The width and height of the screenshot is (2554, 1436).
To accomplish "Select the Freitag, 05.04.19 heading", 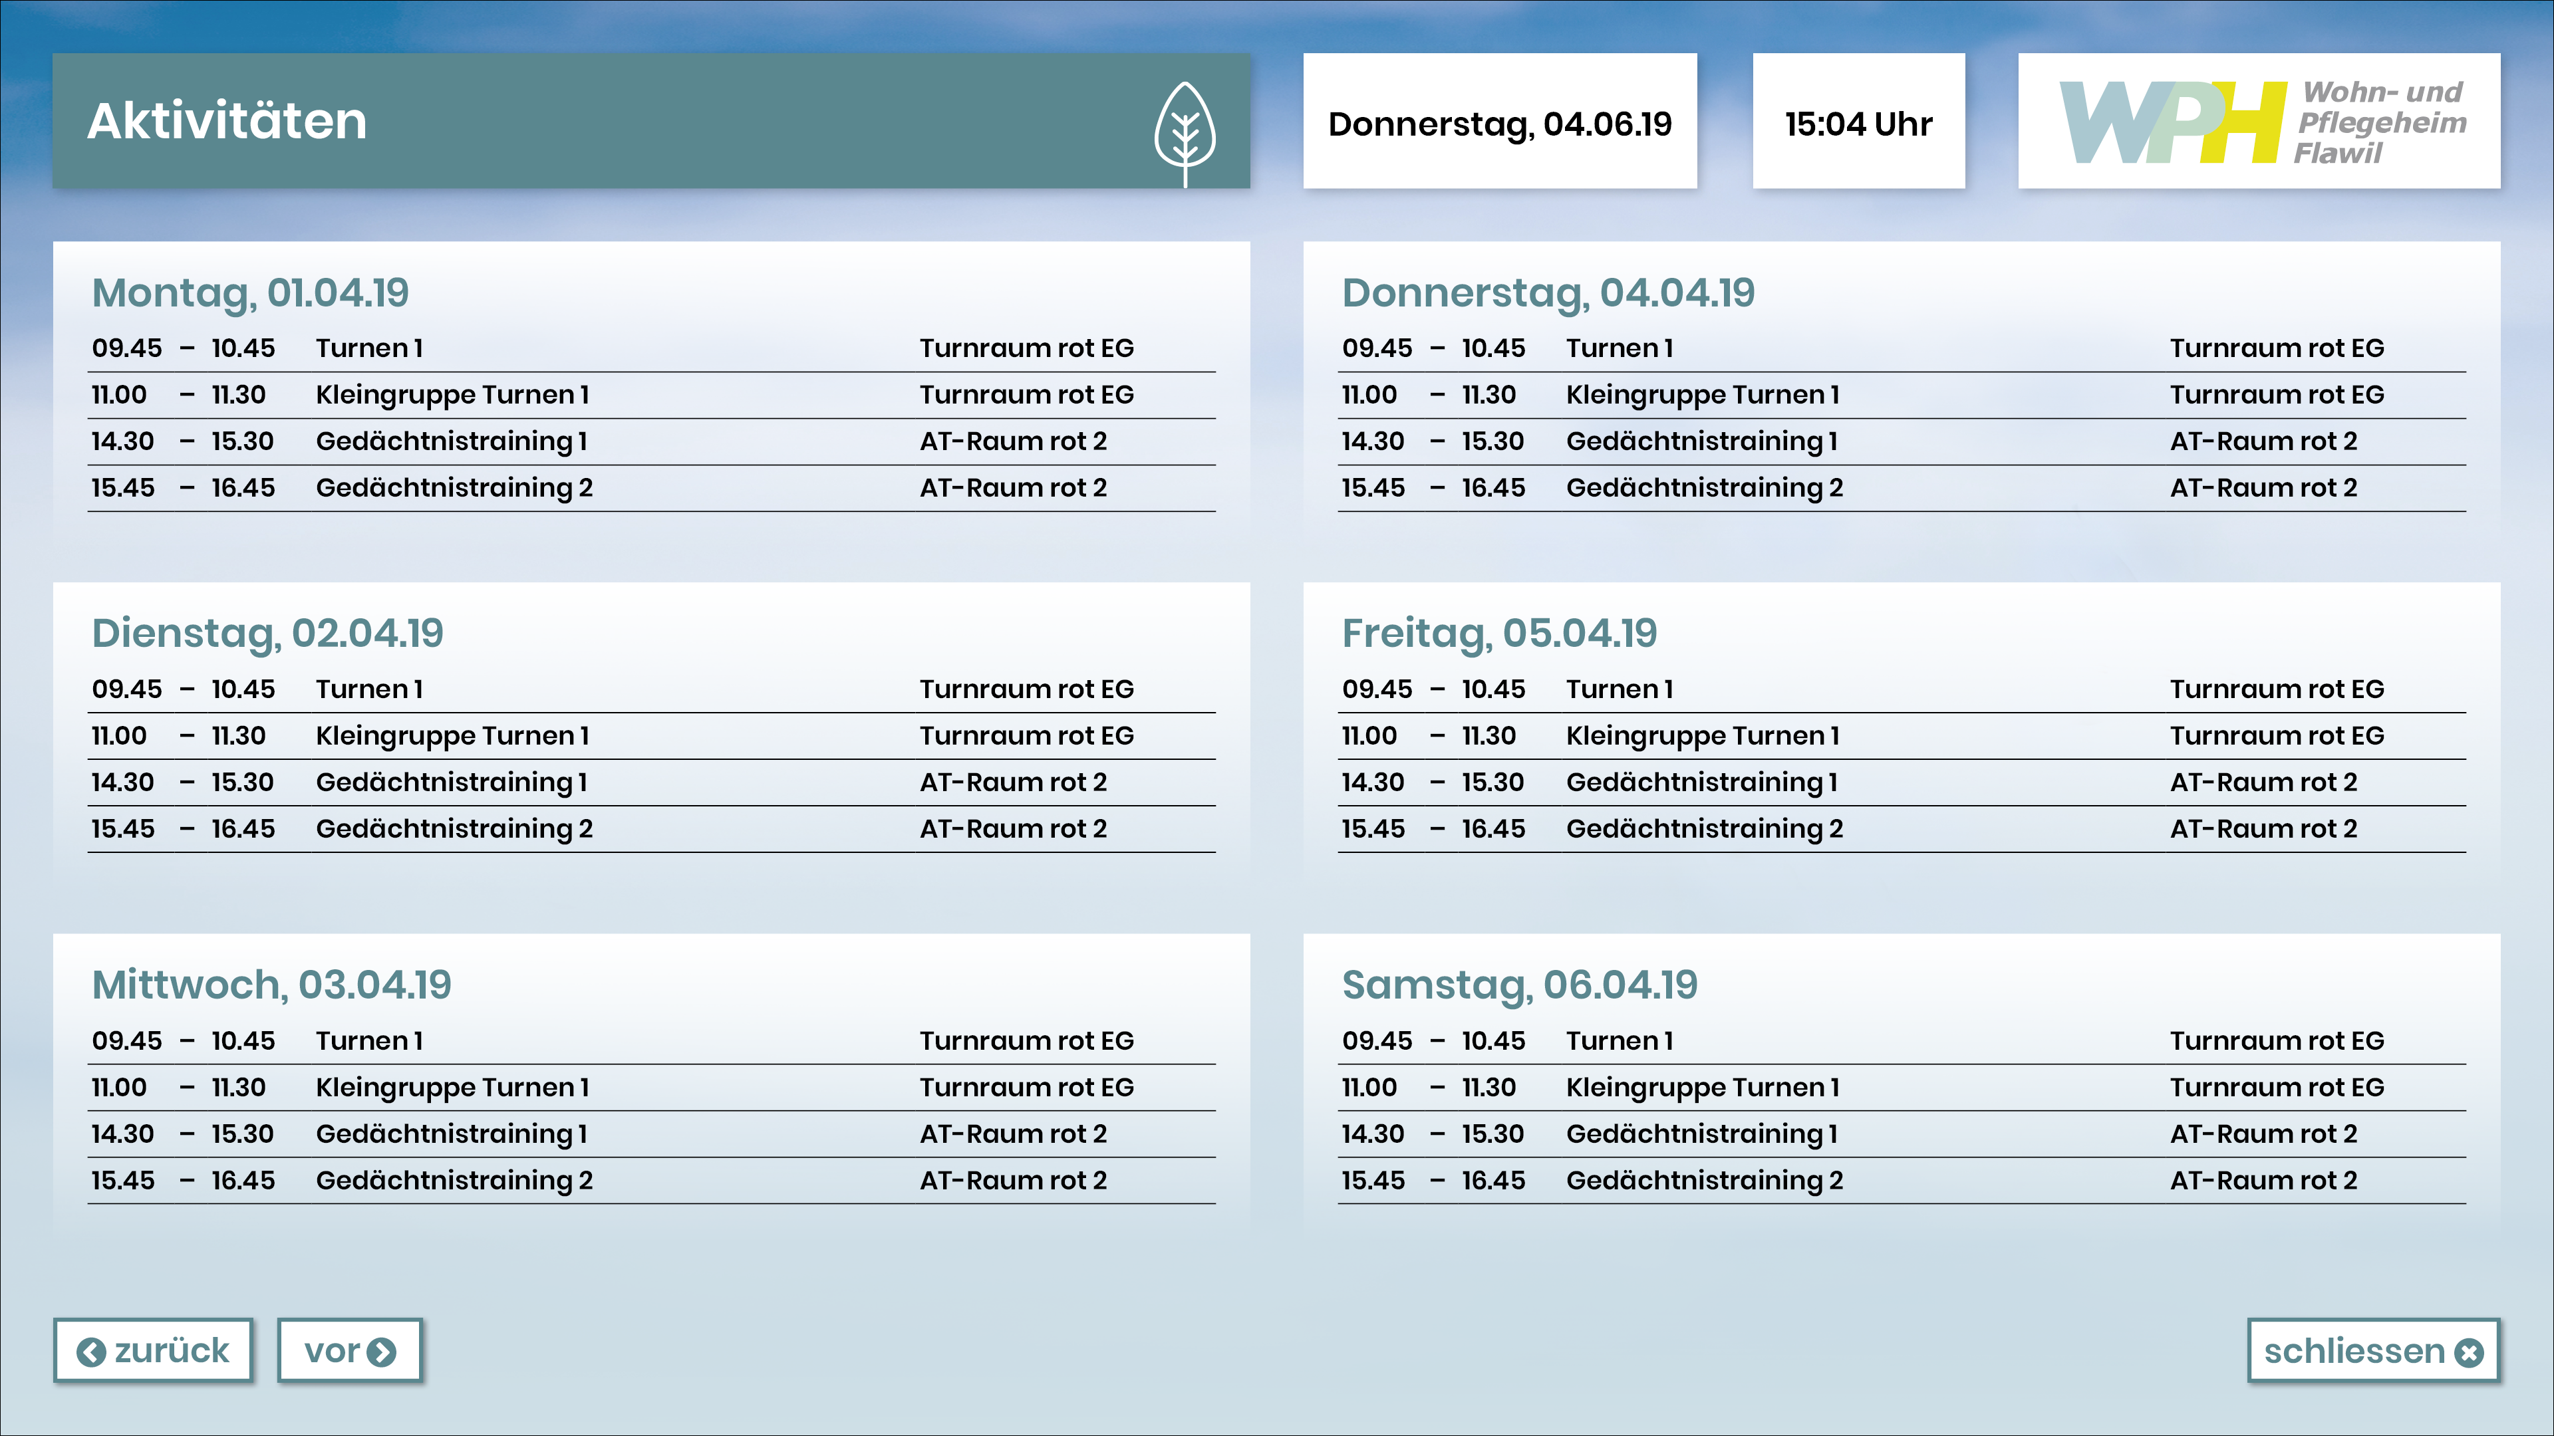I will click(1499, 634).
